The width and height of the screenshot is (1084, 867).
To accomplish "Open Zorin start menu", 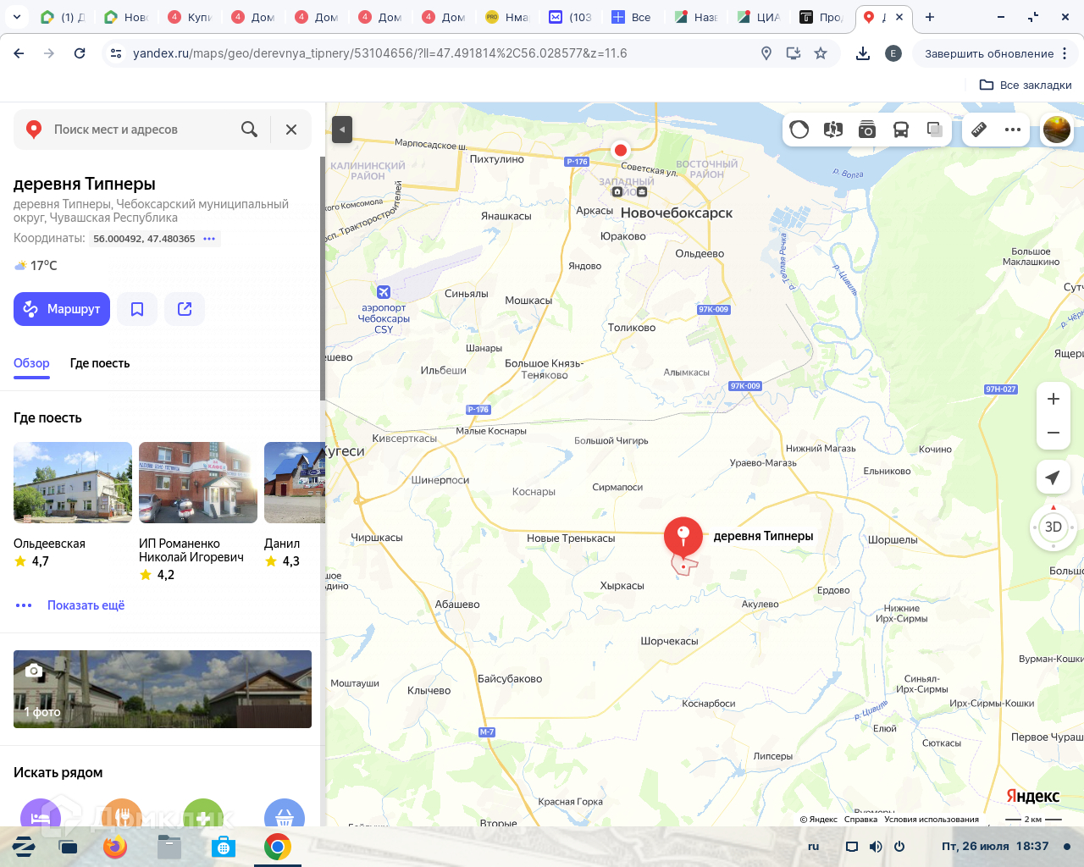I will 24,847.
